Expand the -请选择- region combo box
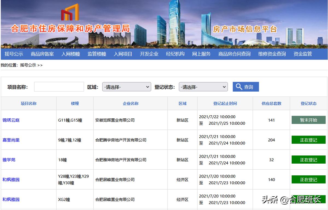The width and height of the screenshot is (328, 210). tap(126, 87)
